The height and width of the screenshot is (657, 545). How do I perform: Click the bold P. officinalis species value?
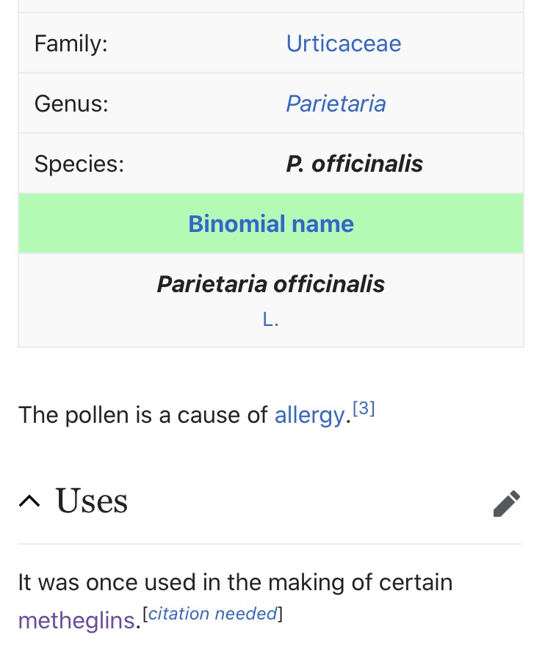tap(354, 164)
